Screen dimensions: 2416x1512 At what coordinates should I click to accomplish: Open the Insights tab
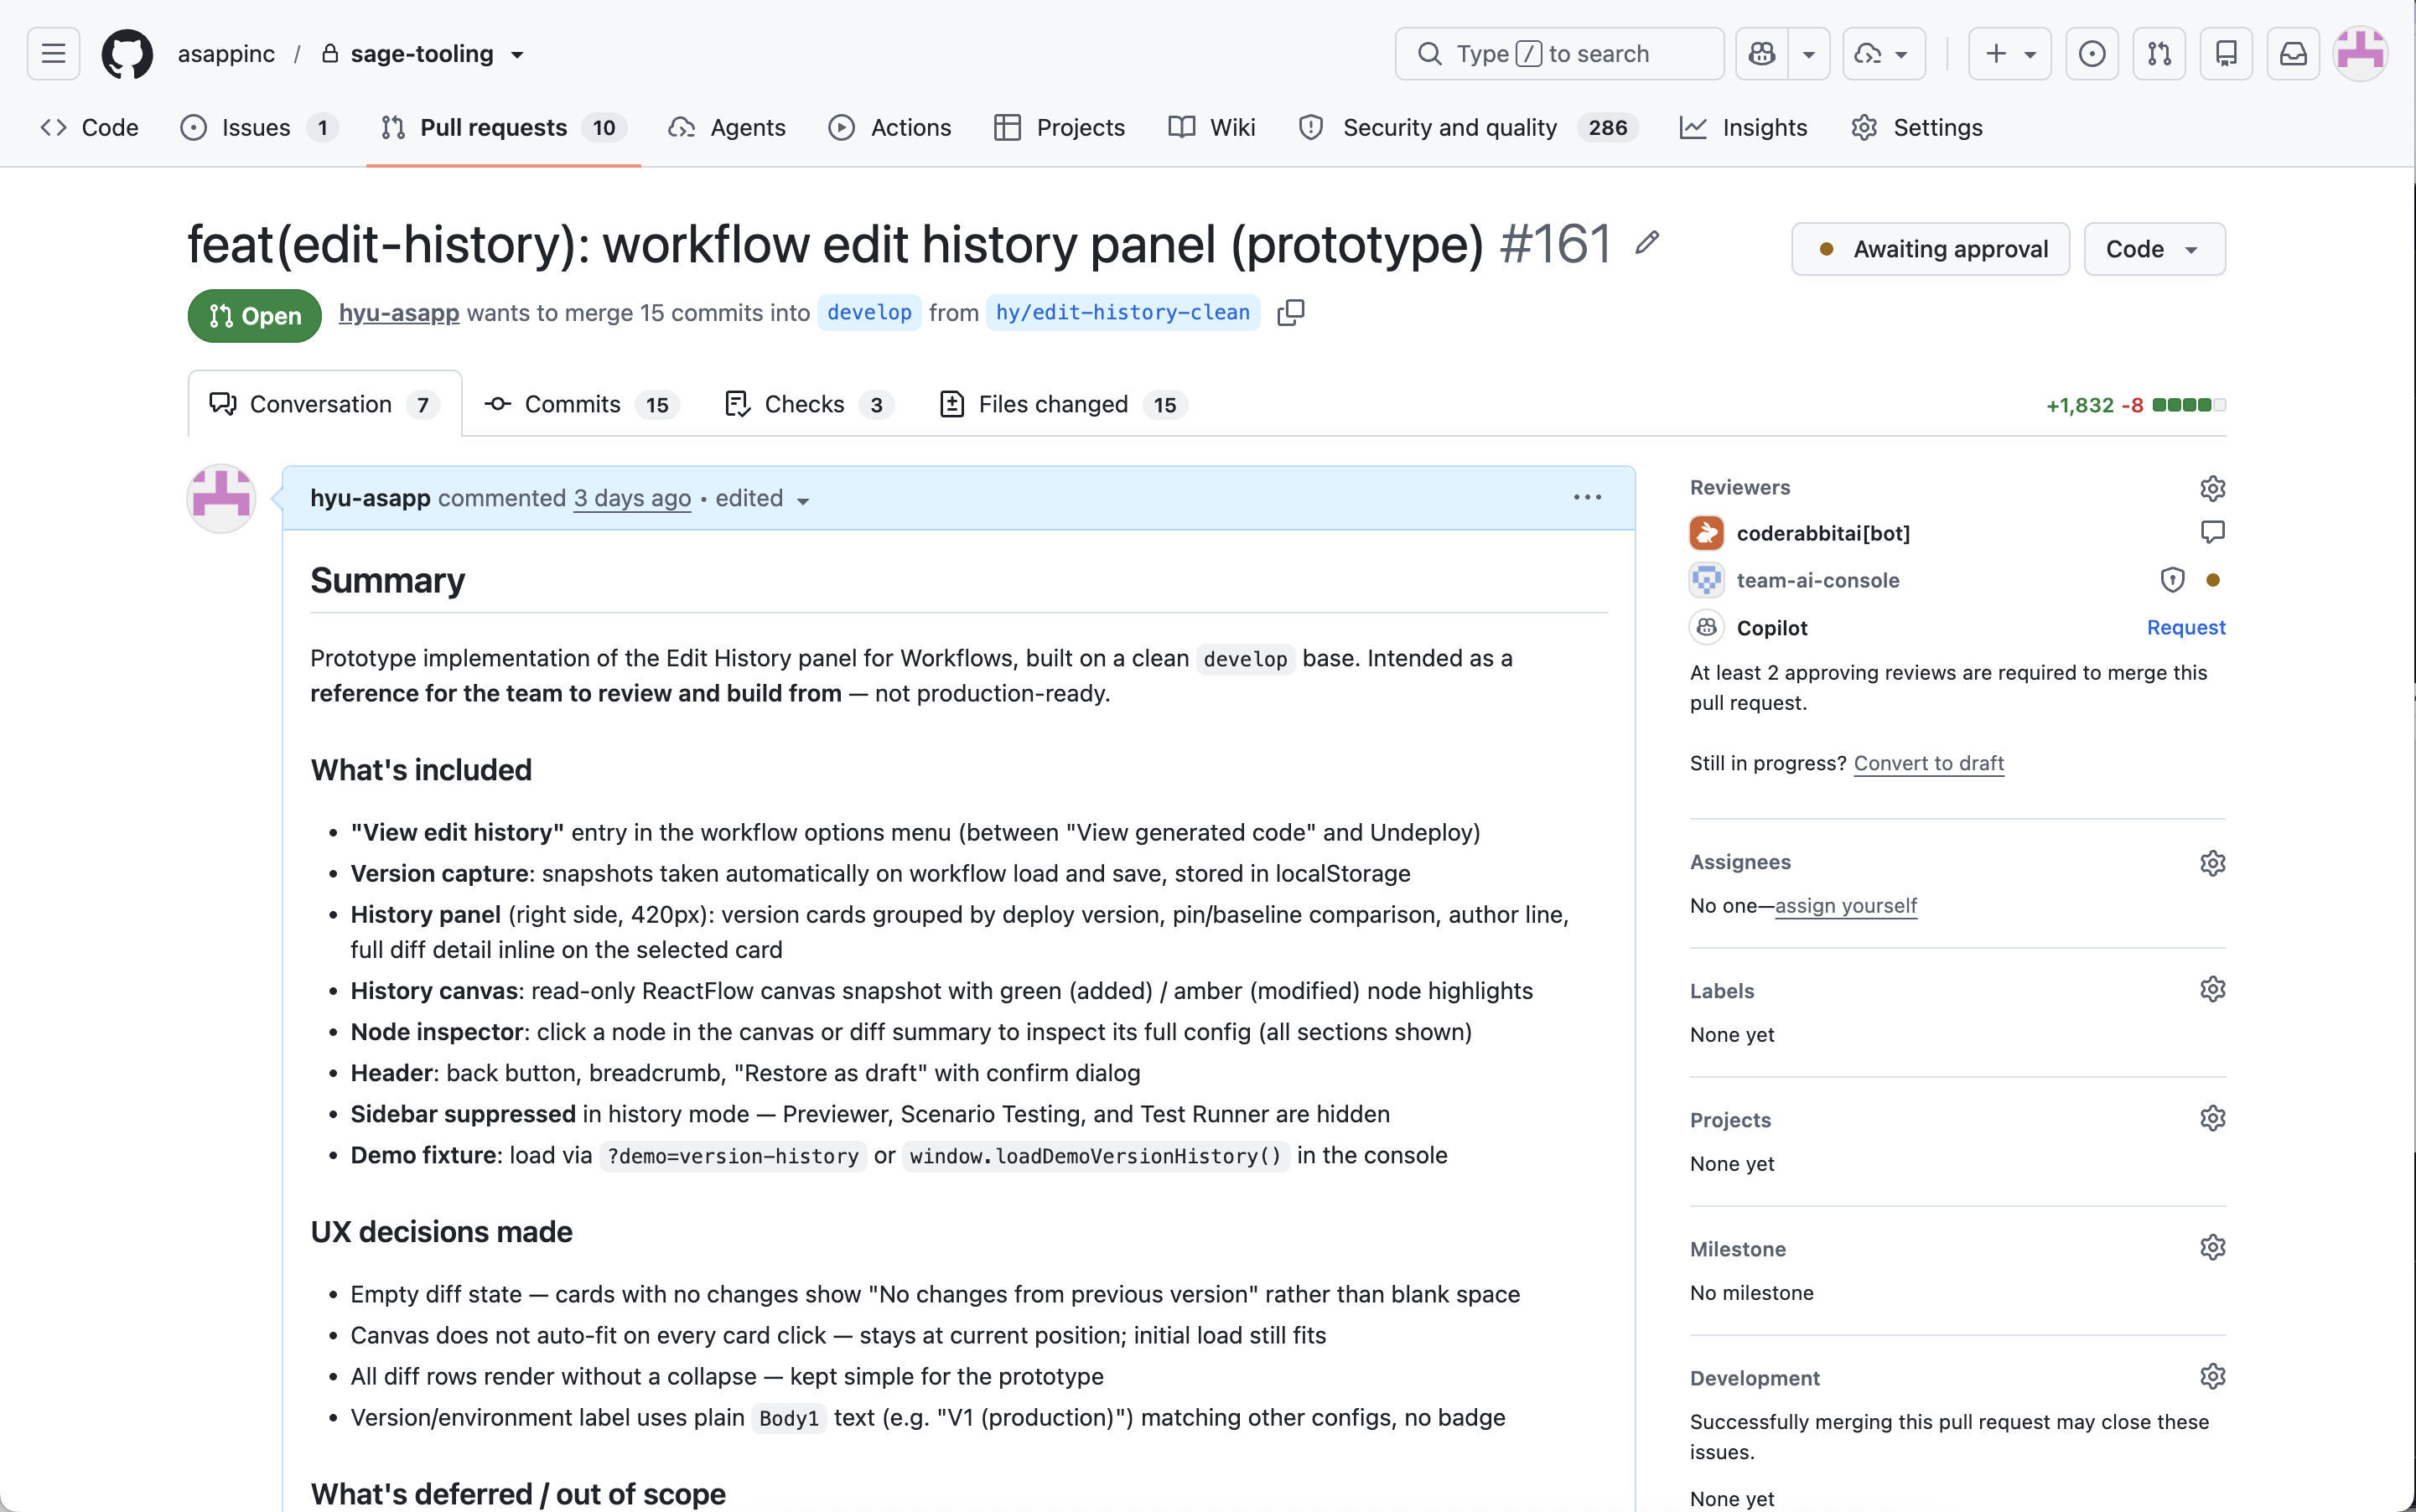coord(1744,127)
